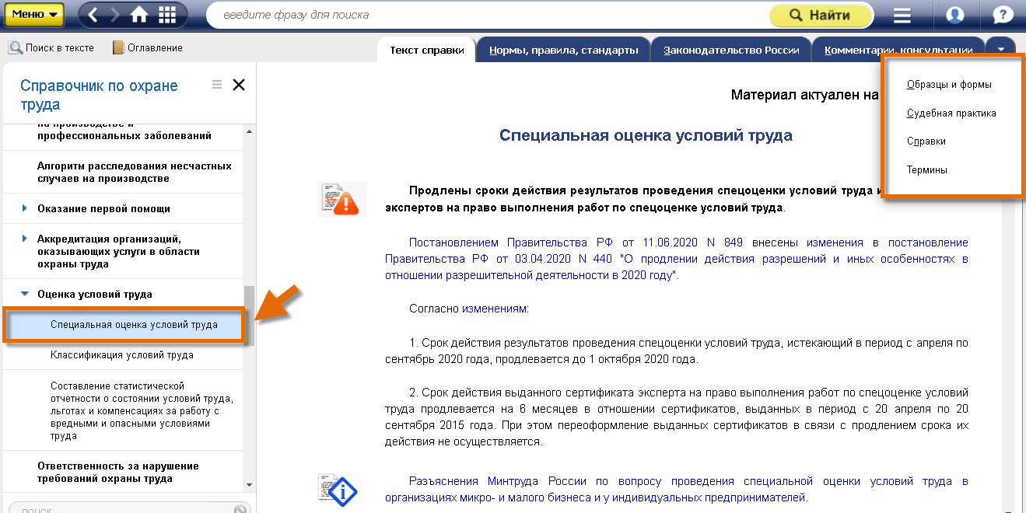Image resolution: width=1026 pixels, height=513 pixels.
Task: Go to the home page icon
Action: tap(139, 15)
